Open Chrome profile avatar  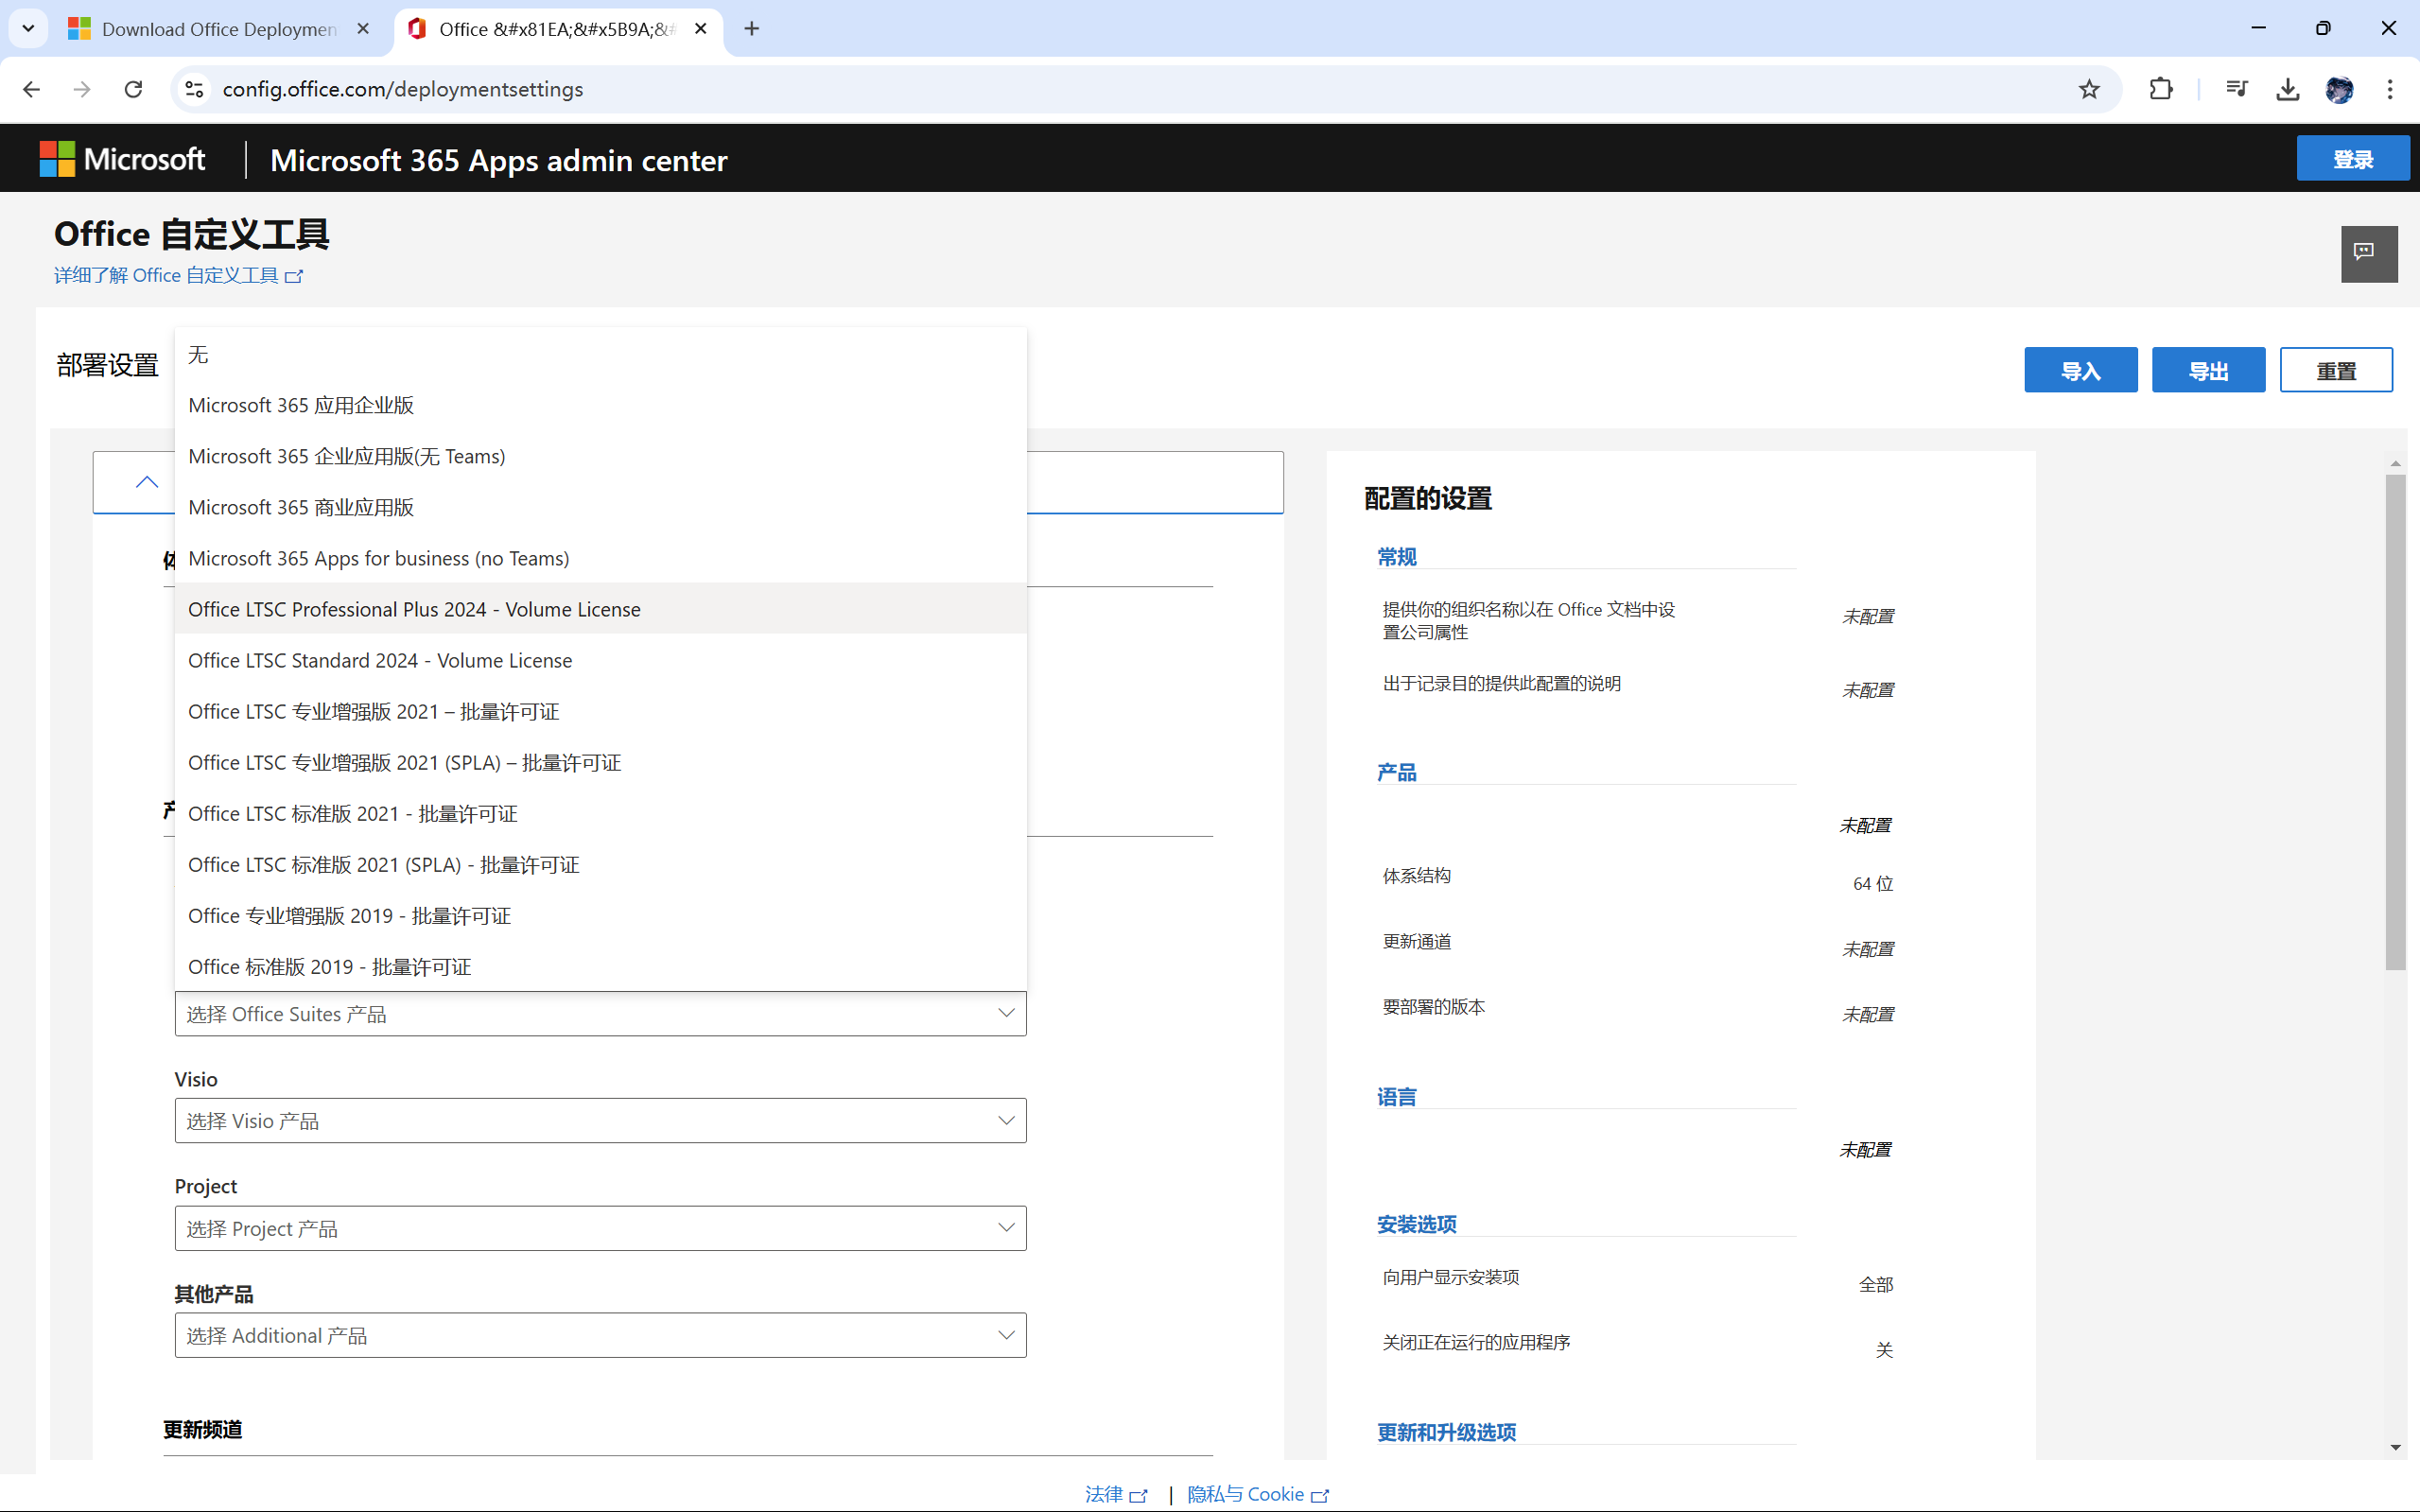2339,89
